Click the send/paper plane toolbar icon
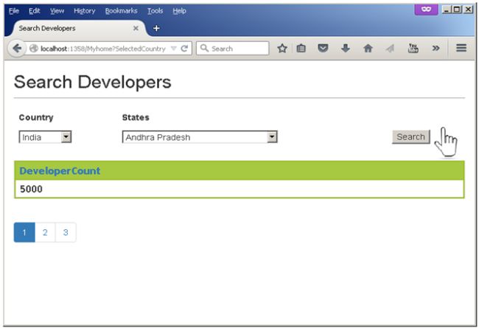This screenshot has width=479, height=328. (390, 49)
